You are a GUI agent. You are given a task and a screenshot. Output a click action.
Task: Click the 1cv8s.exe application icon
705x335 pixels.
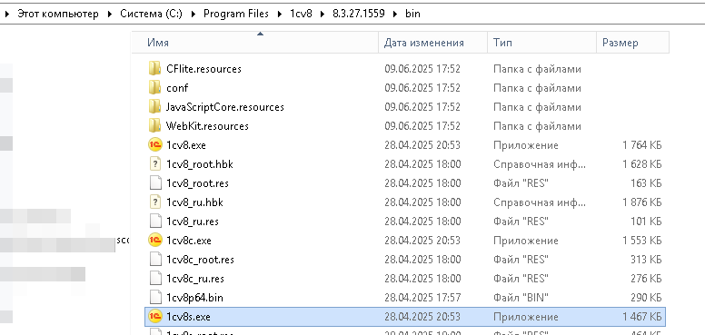click(154, 317)
